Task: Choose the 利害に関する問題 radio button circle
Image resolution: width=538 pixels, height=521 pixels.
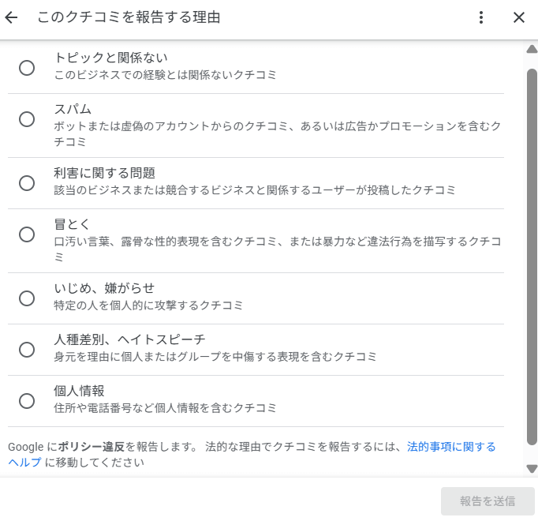Action: 27,183
